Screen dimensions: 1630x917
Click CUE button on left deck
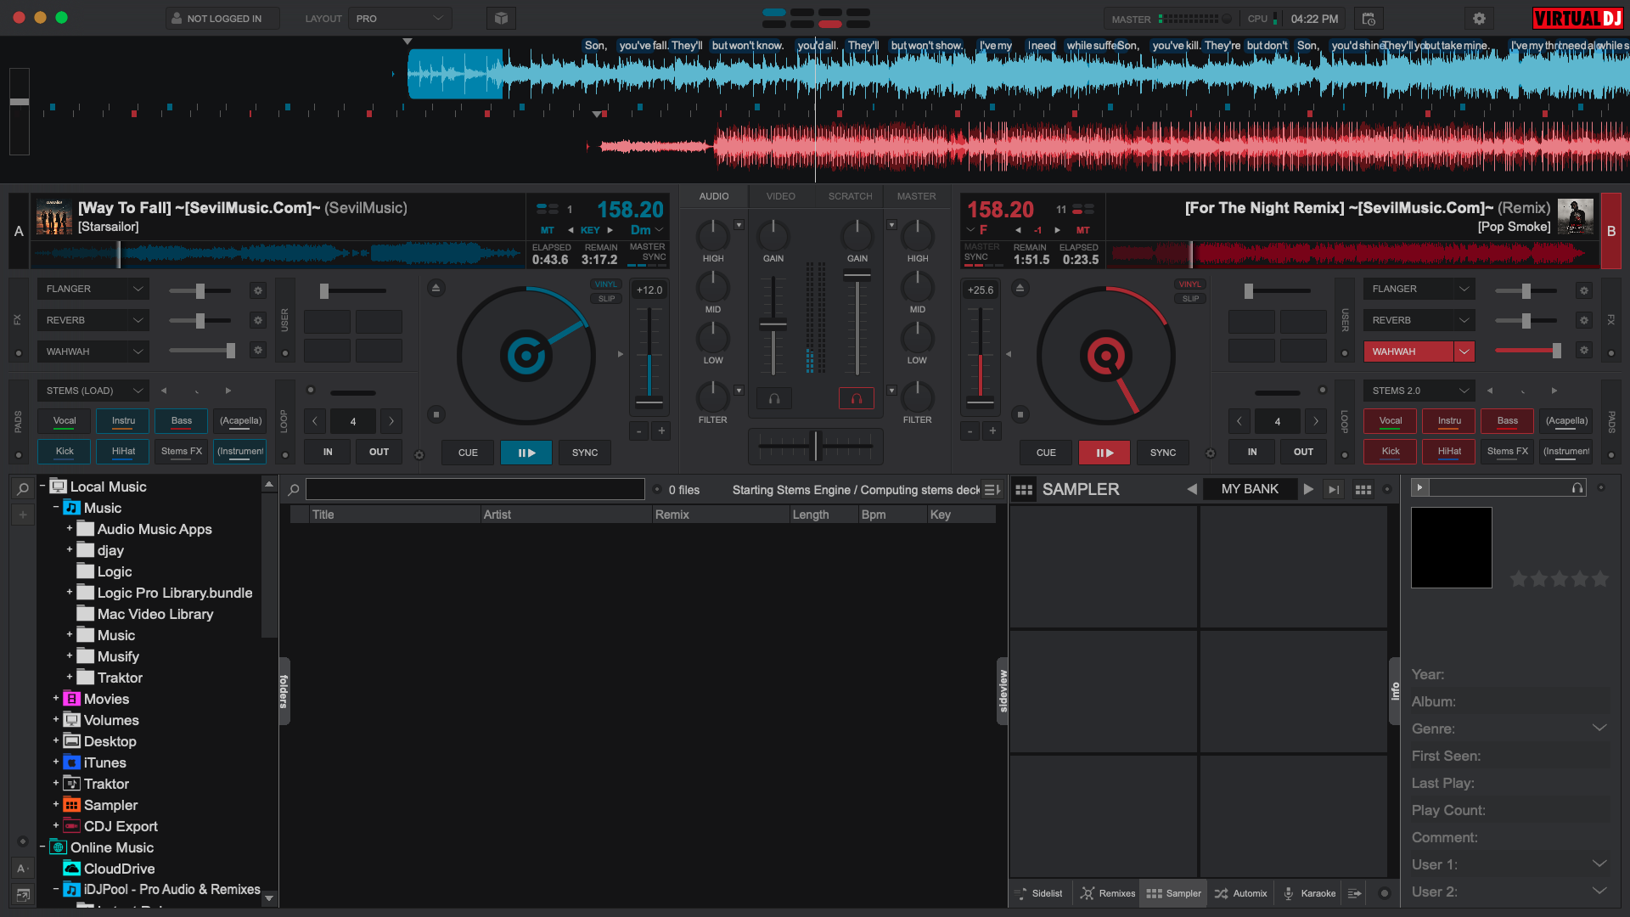(x=468, y=453)
